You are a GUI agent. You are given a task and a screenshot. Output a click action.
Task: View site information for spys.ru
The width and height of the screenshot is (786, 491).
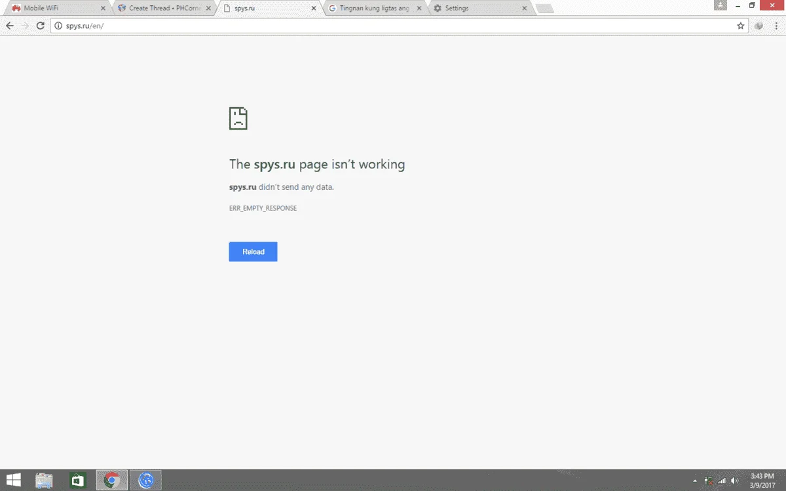[58, 26]
